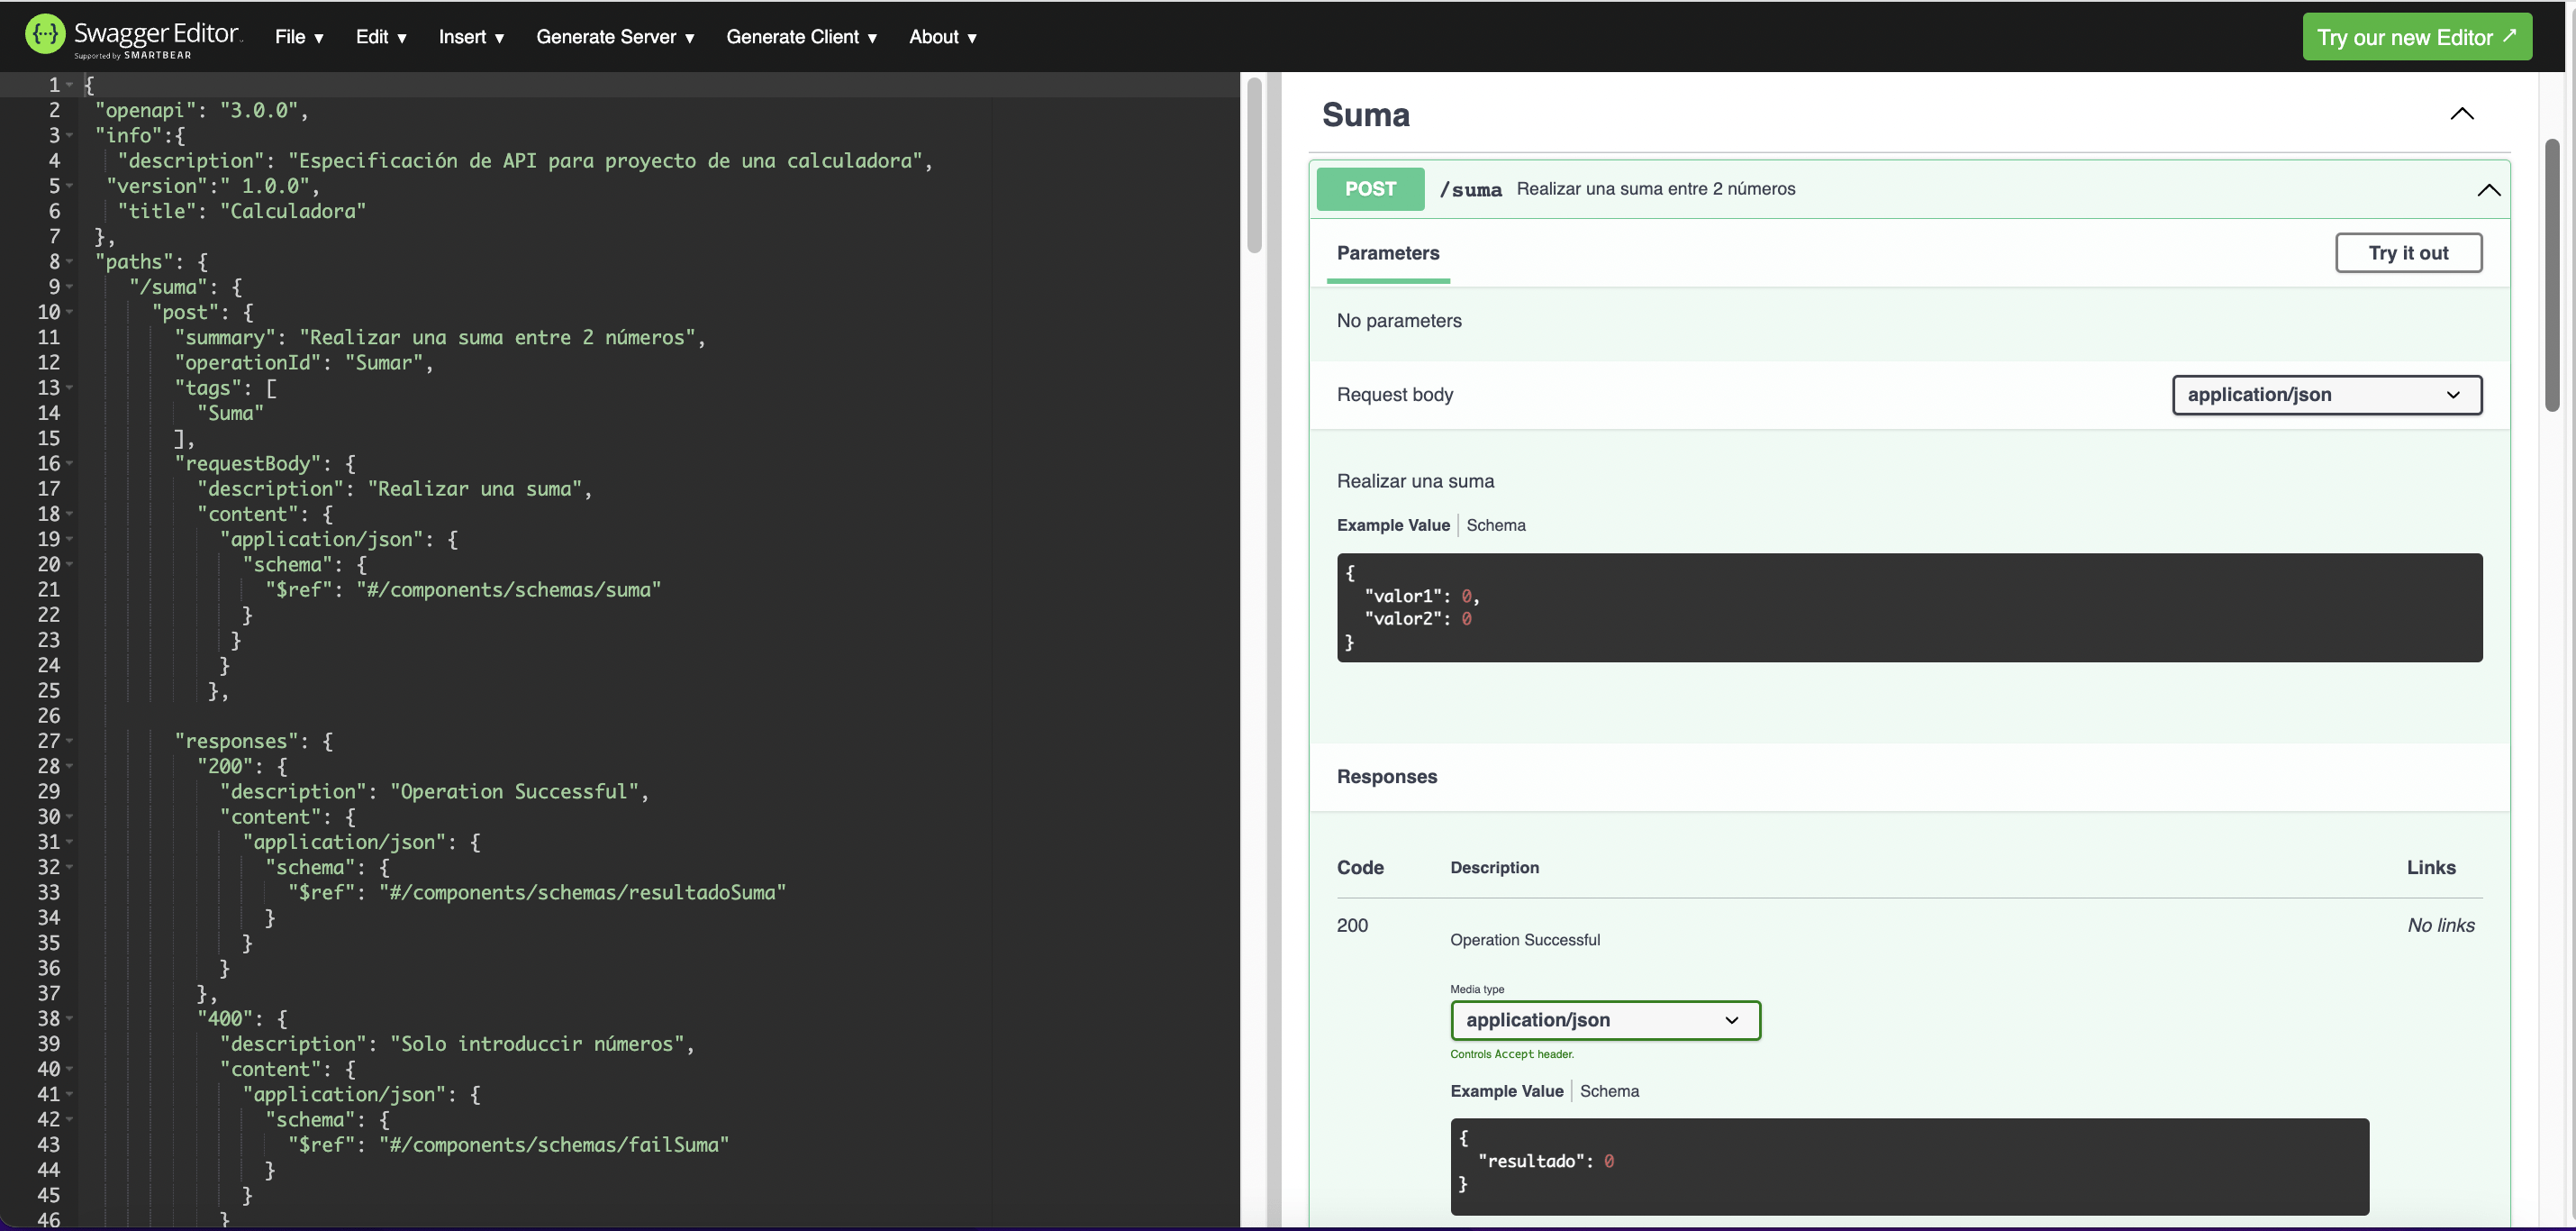Click the Swagger Editor logo icon
Screen dimensions: 2576x1231
45,34
